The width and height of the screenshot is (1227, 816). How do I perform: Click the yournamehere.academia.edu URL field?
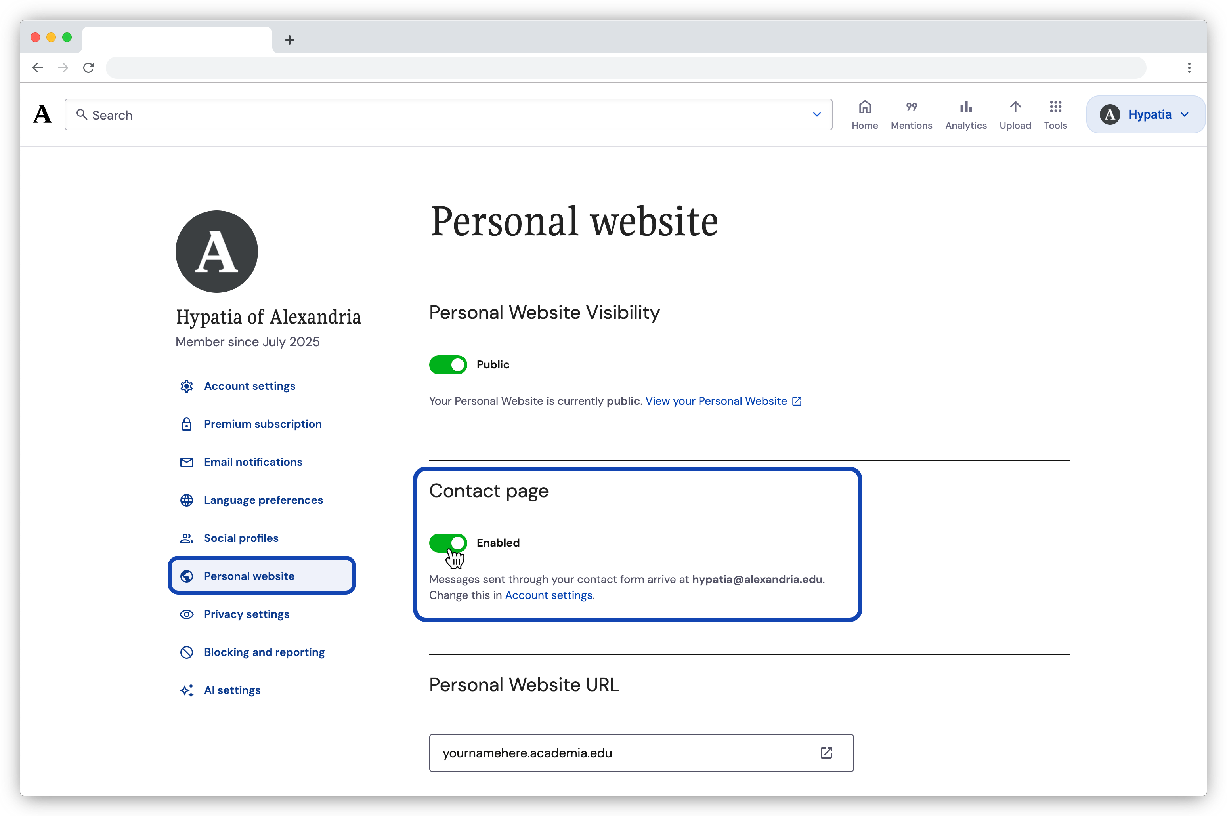coord(641,753)
